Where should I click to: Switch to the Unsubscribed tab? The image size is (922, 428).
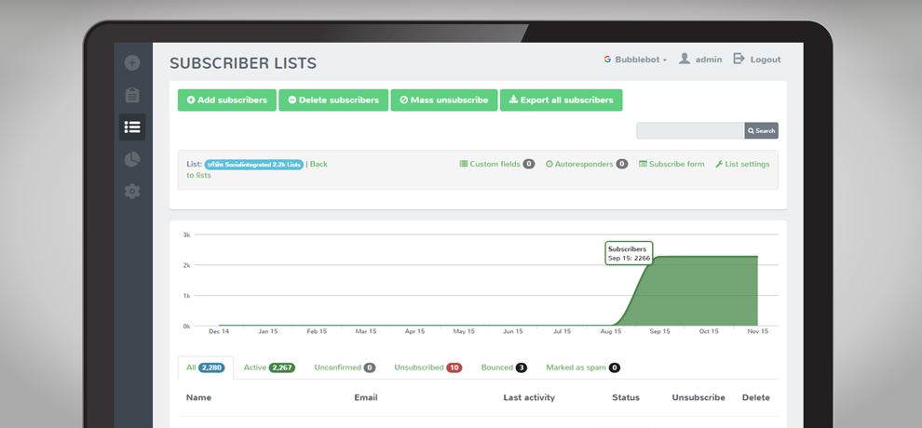(x=428, y=368)
